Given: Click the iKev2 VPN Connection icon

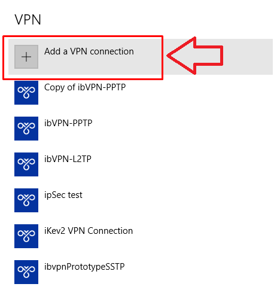Looking at the screenshot, I should 26,236.
